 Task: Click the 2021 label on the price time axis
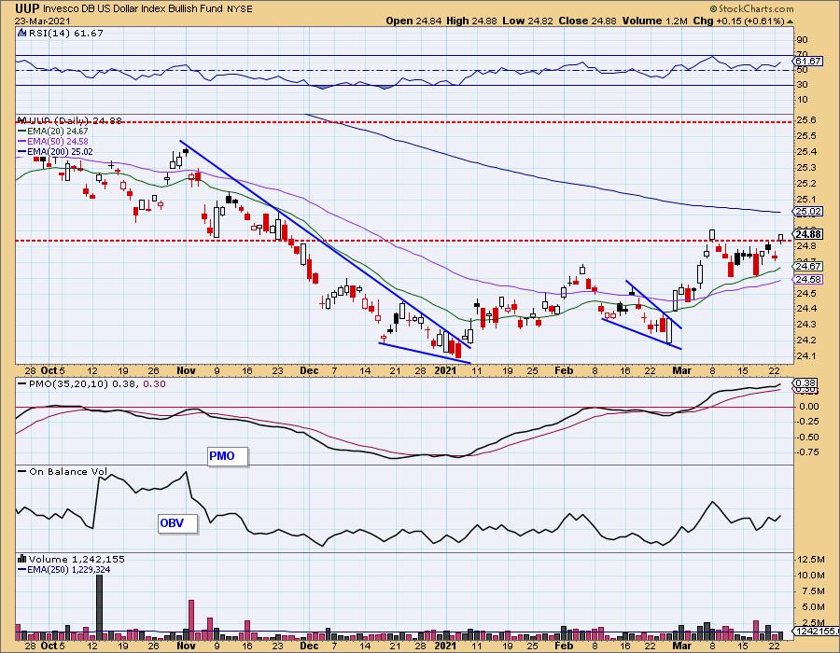click(x=445, y=370)
